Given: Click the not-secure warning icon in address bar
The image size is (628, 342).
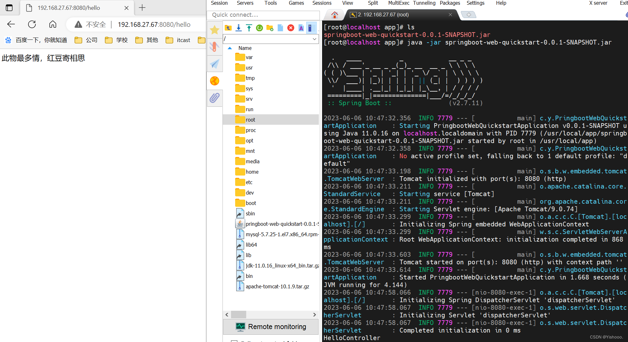Looking at the screenshot, I should 78,24.
